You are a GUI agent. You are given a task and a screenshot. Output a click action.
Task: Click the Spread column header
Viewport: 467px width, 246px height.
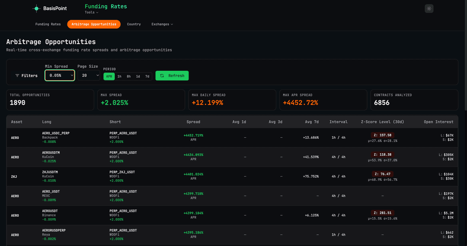pos(193,122)
